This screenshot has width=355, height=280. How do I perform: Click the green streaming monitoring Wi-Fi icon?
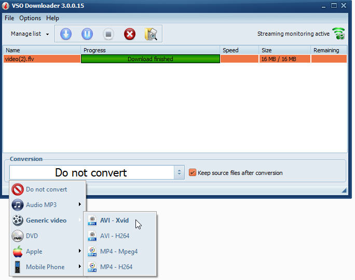click(x=339, y=34)
